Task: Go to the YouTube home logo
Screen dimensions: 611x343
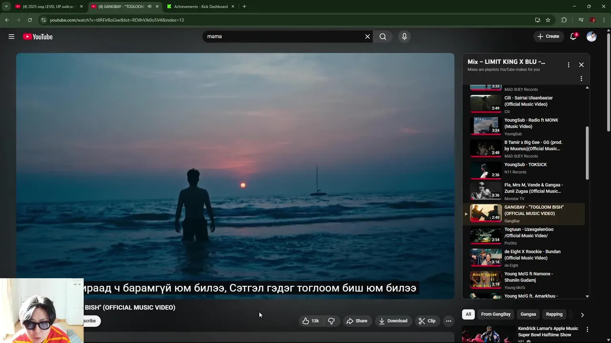Action: [x=38, y=37]
